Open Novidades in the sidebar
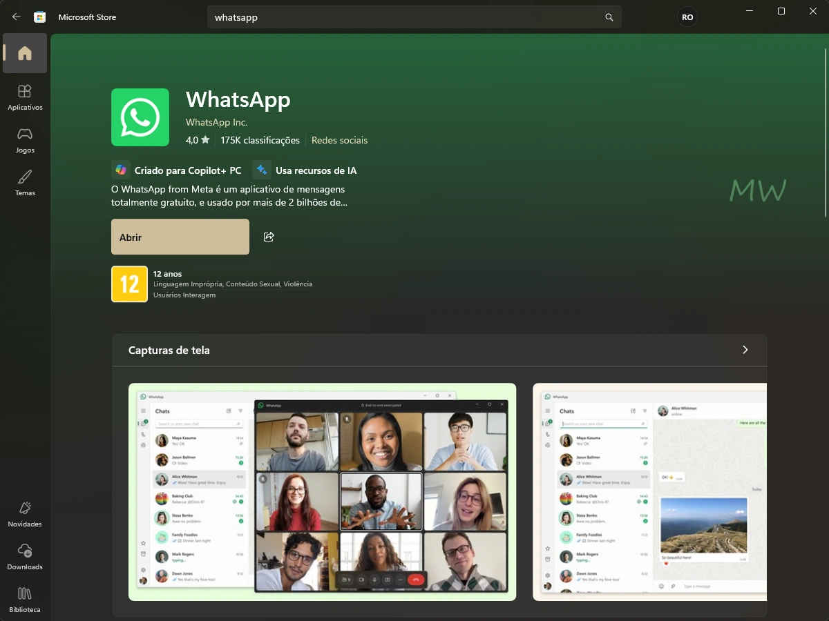The width and height of the screenshot is (829, 621). coord(25,514)
